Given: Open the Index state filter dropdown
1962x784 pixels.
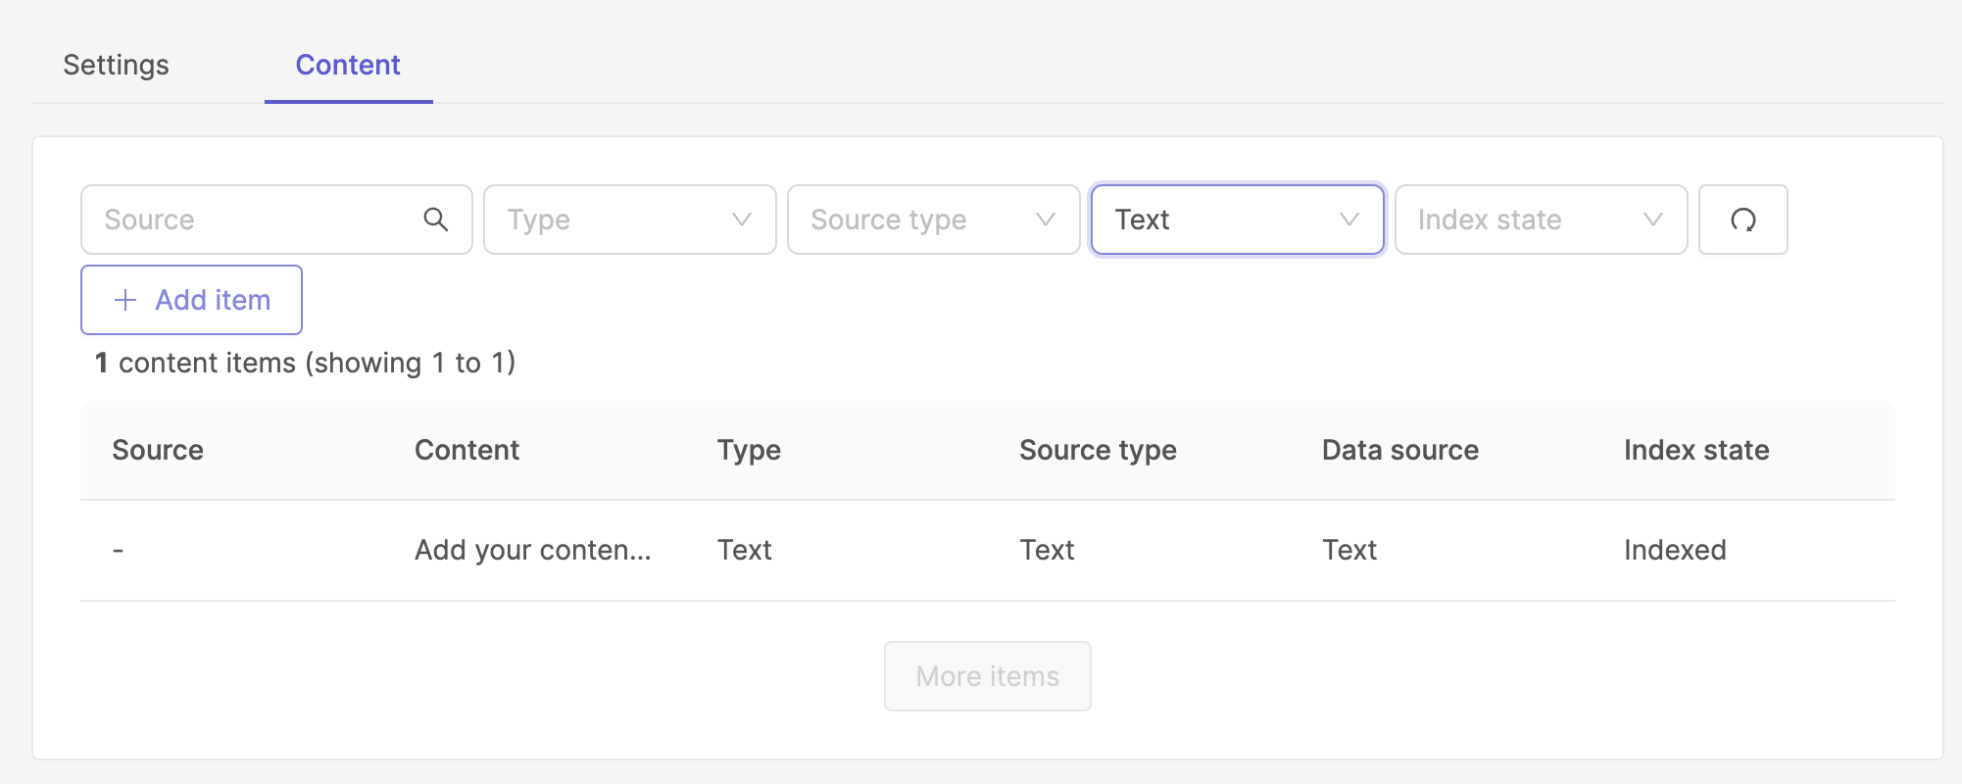Looking at the screenshot, I should 1541,220.
